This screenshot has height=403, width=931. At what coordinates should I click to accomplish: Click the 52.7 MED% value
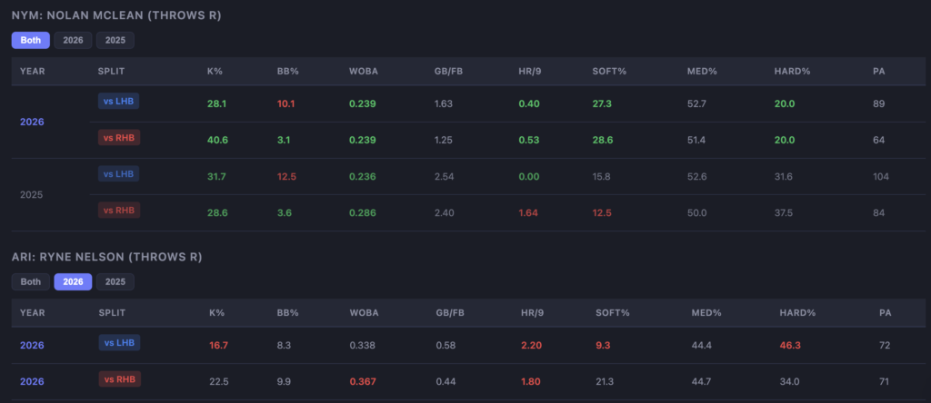pos(697,103)
